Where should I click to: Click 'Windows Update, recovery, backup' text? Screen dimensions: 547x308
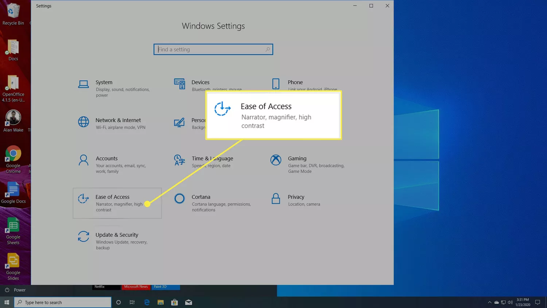122,245
